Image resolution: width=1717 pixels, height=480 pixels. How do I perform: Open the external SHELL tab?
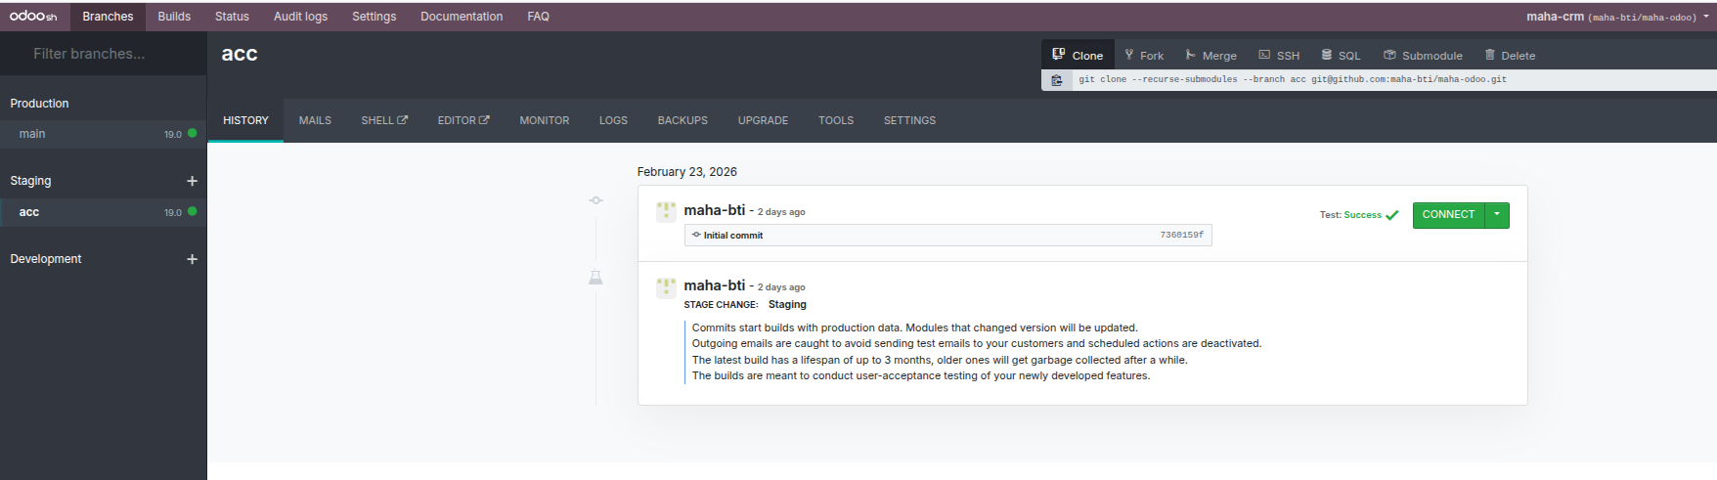coord(384,120)
